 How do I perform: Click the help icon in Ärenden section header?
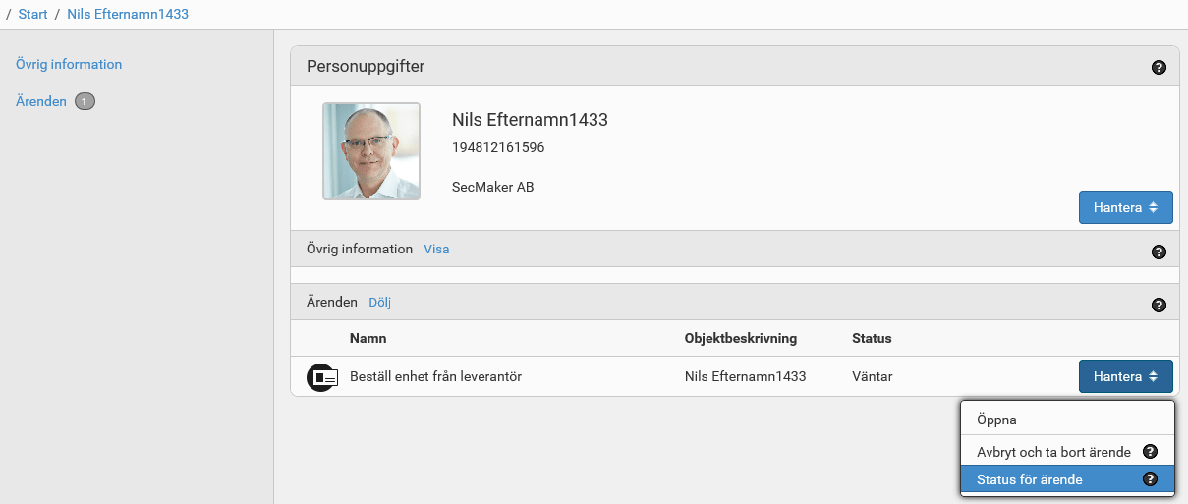1159,305
